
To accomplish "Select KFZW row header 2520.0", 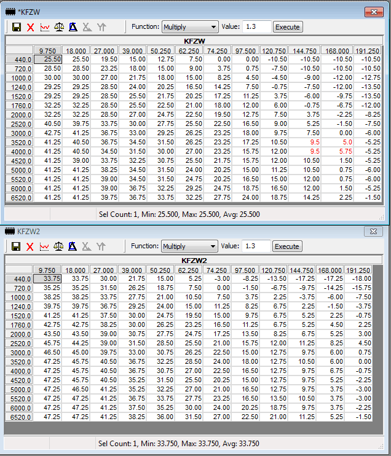I will click(20, 124).
